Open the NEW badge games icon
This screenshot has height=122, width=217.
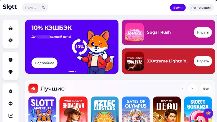click(11, 103)
